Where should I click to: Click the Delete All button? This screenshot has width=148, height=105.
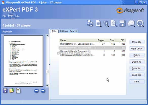click(137, 62)
